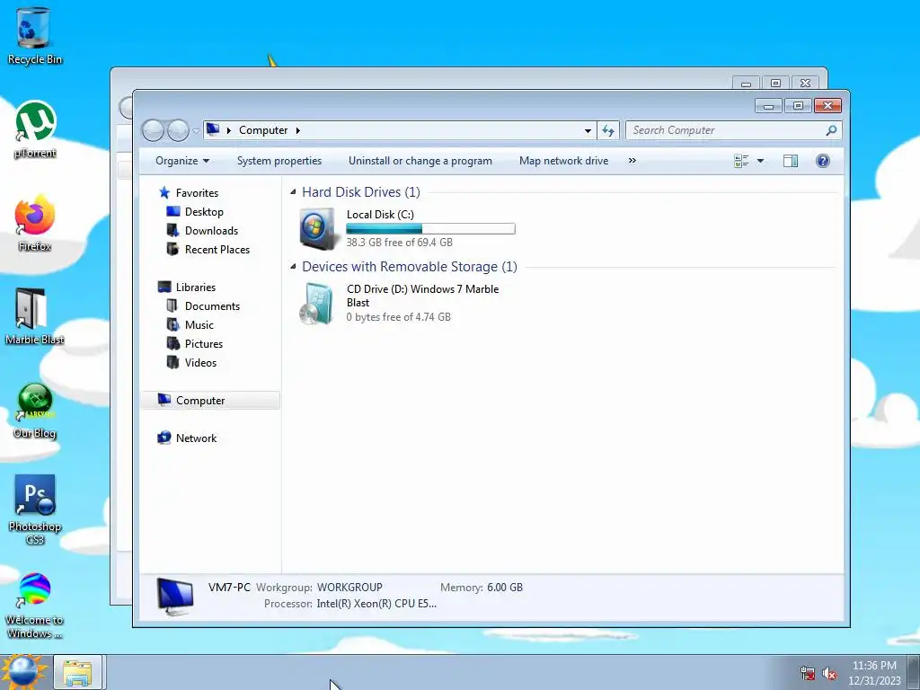920x690 pixels.
Task: Select the Welcome to Windows desktop shortcut
Action: point(35,606)
